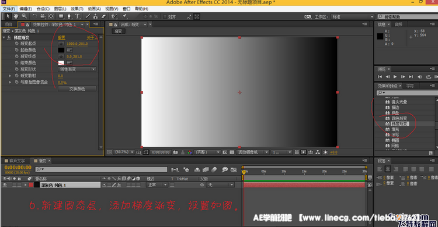The width and height of the screenshot is (438, 227).
Task: Click the 重置 reset link
Action: [61, 38]
